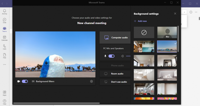
Task: Toggle the camera switch off
Action: (25, 81)
